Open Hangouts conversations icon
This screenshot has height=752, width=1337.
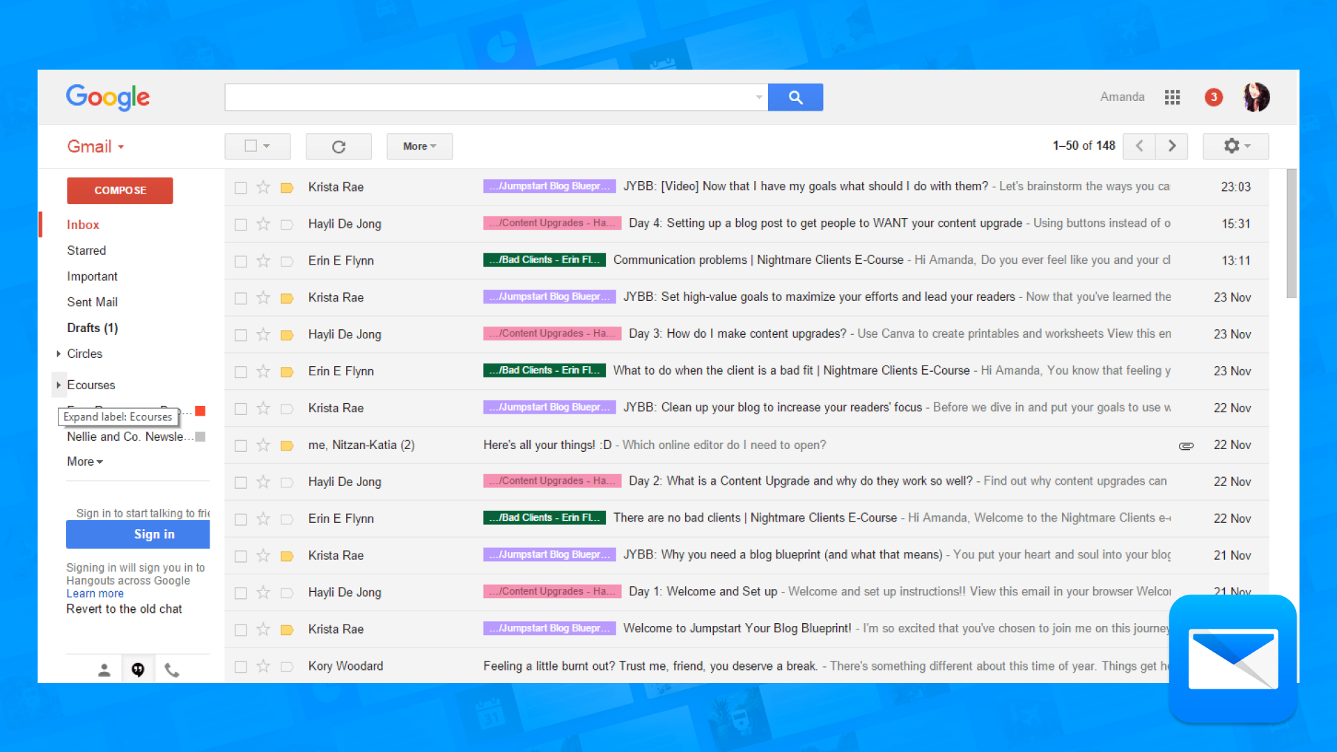click(x=138, y=670)
